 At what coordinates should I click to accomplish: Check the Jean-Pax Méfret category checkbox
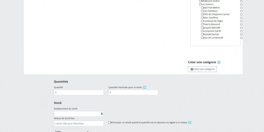tap(202, 8)
